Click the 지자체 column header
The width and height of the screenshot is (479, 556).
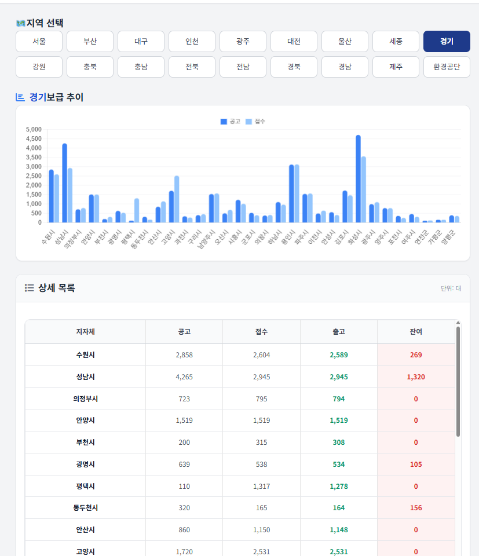(85, 332)
